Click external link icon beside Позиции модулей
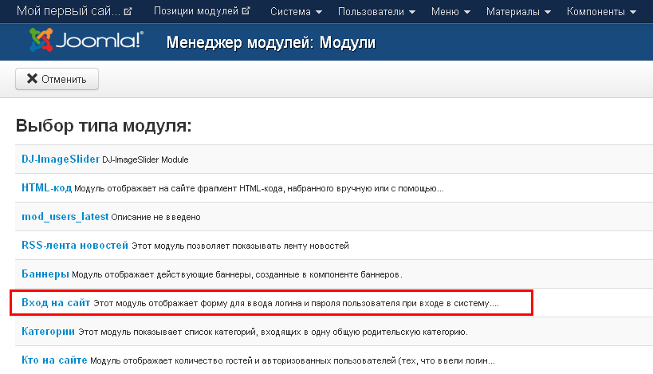 [246, 11]
